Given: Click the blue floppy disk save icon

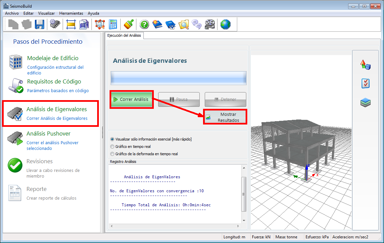Looking at the screenshot, I should point(40,24).
